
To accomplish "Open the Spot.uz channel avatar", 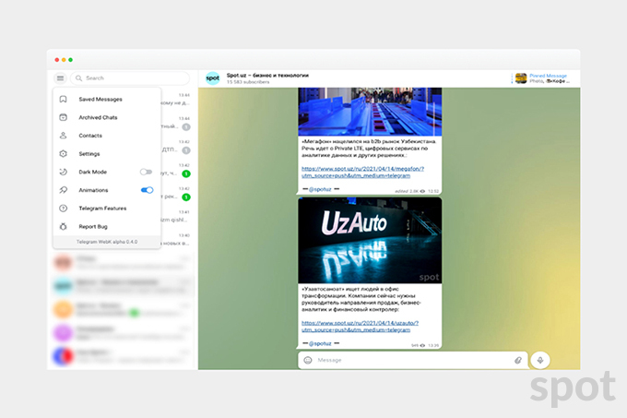I will tap(213, 78).
